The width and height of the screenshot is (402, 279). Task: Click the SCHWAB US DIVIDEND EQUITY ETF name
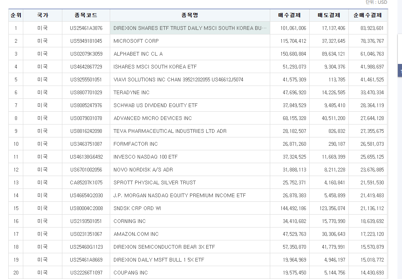tap(155, 105)
